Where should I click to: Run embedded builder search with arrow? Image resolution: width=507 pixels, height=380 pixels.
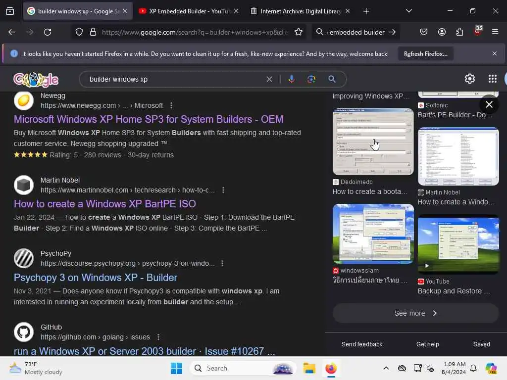point(392,32)
